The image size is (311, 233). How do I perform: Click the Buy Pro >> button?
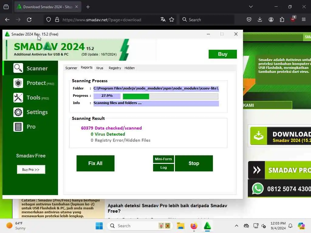pos(31,170)
